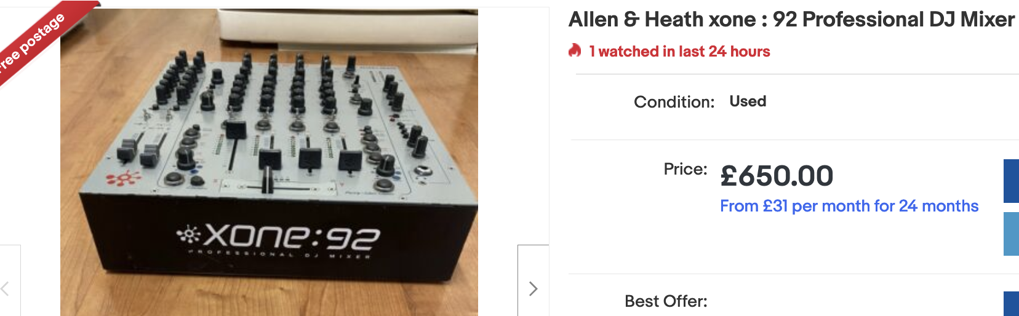Click the red Xone emblem on mixer
The image size is (1019, 316).
point(123,179)
